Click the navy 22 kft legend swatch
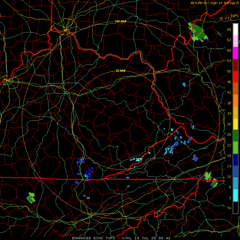240x240 pixels. coord(235,160)
